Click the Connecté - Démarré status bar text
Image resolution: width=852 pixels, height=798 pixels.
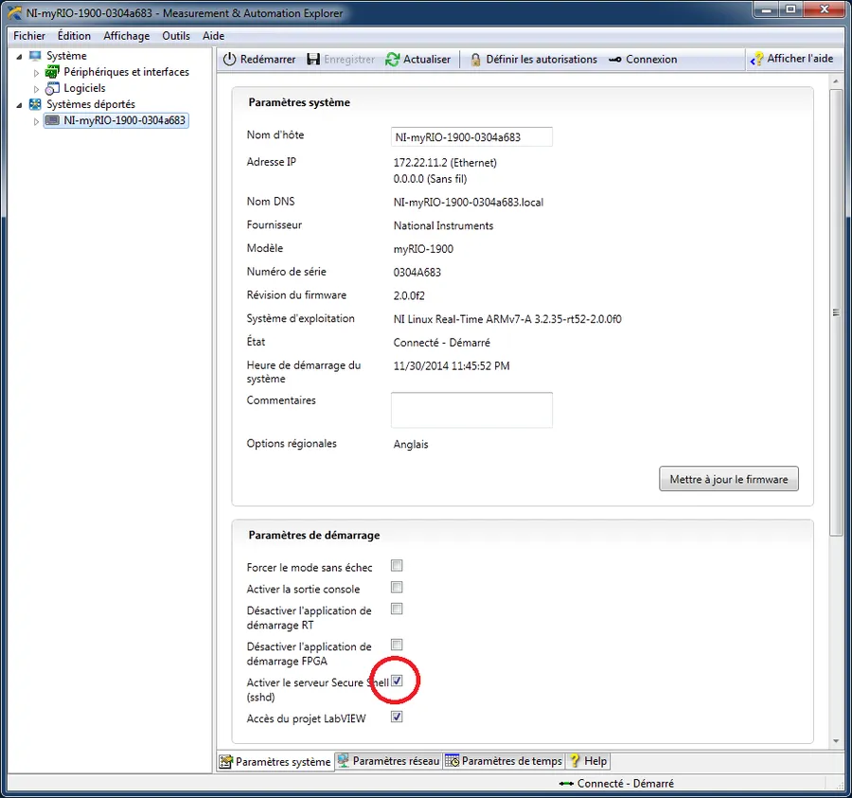626,784
